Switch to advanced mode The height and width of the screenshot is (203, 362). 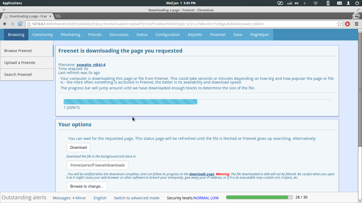137,198
